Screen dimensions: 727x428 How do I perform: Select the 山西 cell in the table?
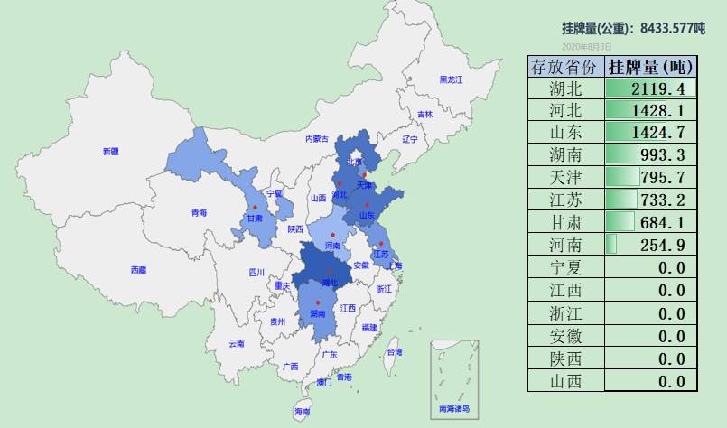pyautogui.click(x=566, y=381)
